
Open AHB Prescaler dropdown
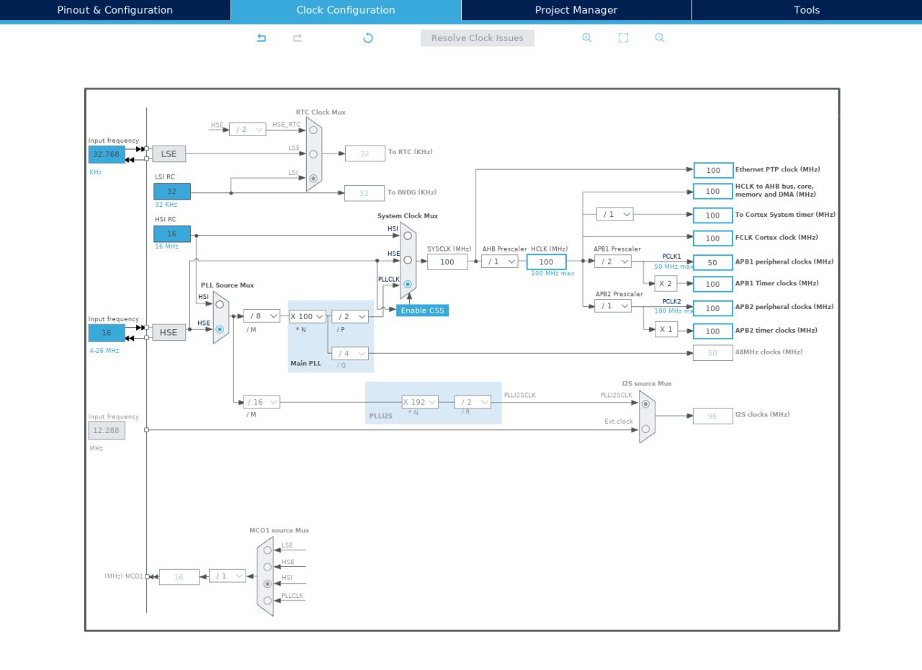(x=500, y=262)
